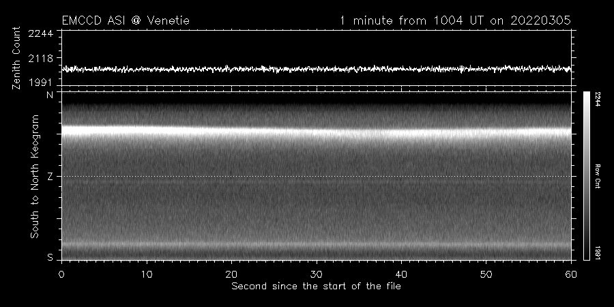
Task: Click the 'Raw Cnt' colorbar label
Action: click(x=598, y=176)
